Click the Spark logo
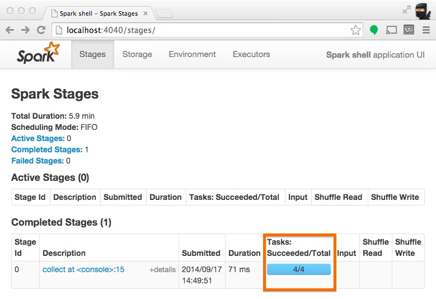The width and height of the screenshot is (436, 299). [37, 54]
